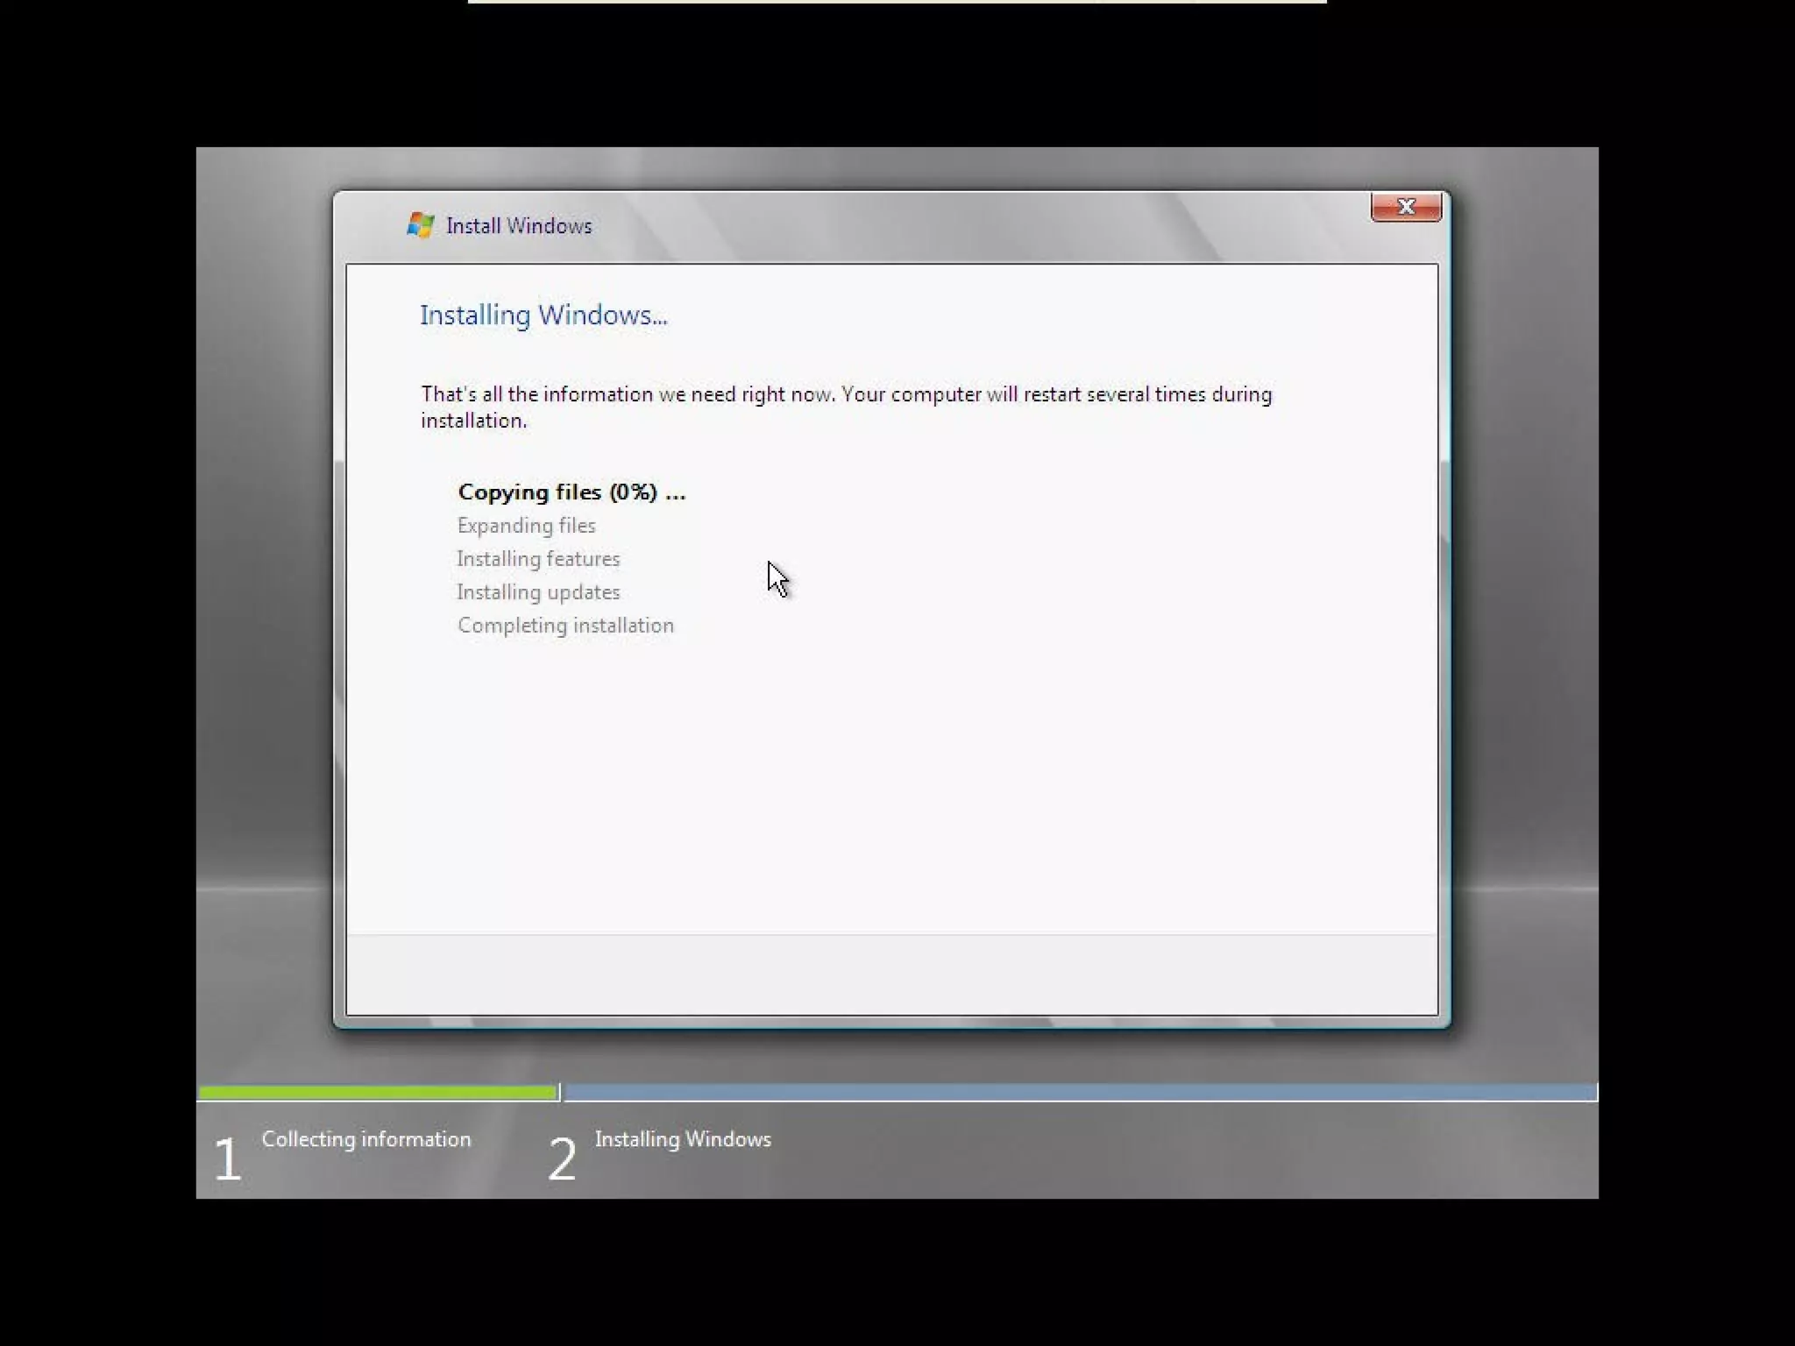
Task: Click the Completing installation step
Action: (x=565, y=626)
